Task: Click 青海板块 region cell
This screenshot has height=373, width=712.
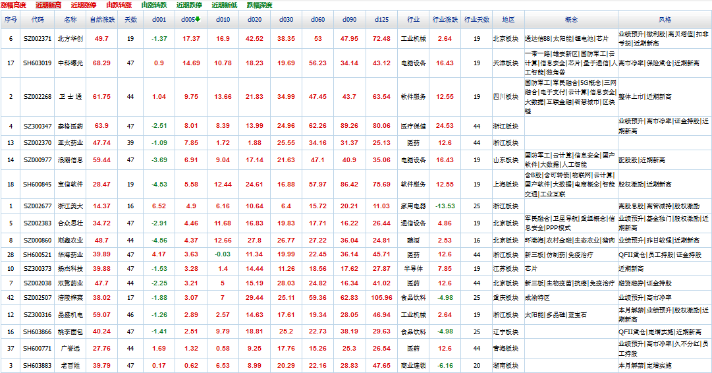Action: [506, 349]
